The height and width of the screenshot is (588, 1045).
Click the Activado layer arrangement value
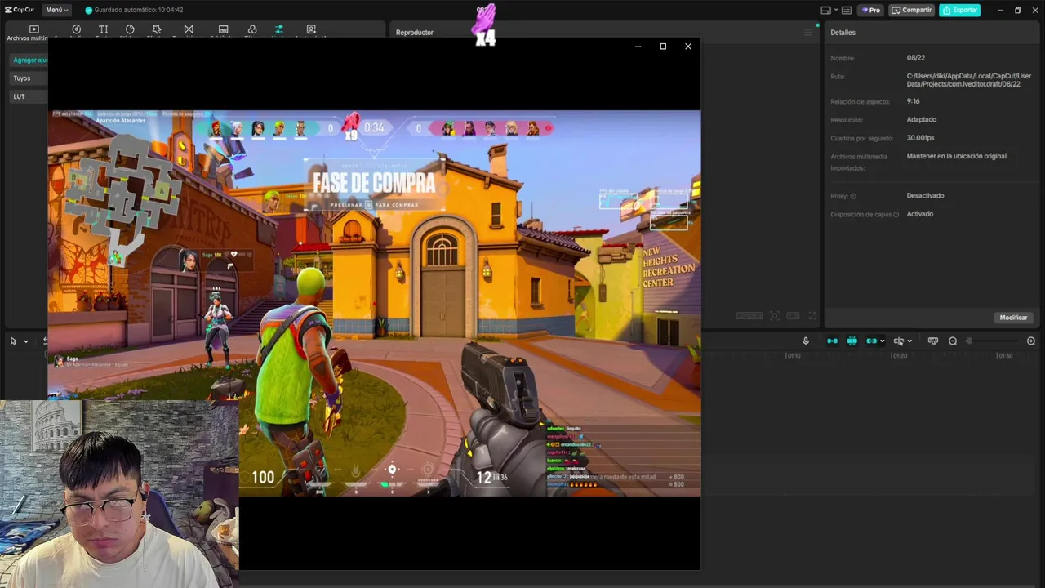pos(920,214)
